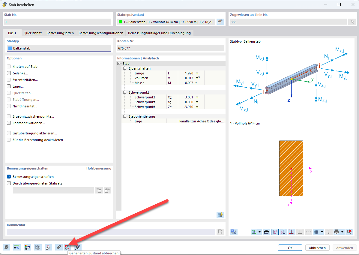Click the formula fx icon in bottom toolbar
This screenshot has height=255, width=359.
(x=77, y=247)
